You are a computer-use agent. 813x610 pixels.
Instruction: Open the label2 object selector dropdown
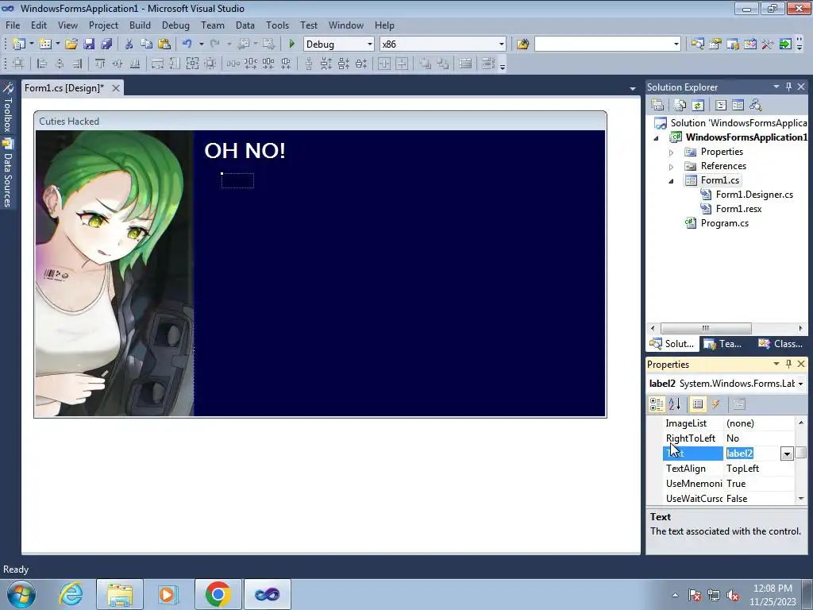pos(800,384)
